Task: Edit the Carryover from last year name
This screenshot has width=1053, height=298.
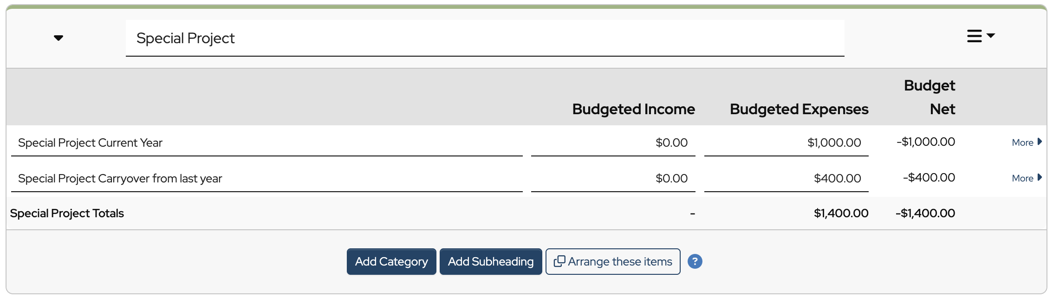Action: pyautogui.click(x=266, y=179)
